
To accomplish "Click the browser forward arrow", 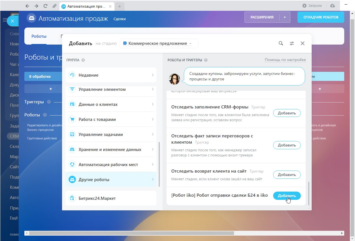I will (x=36, y=6).
